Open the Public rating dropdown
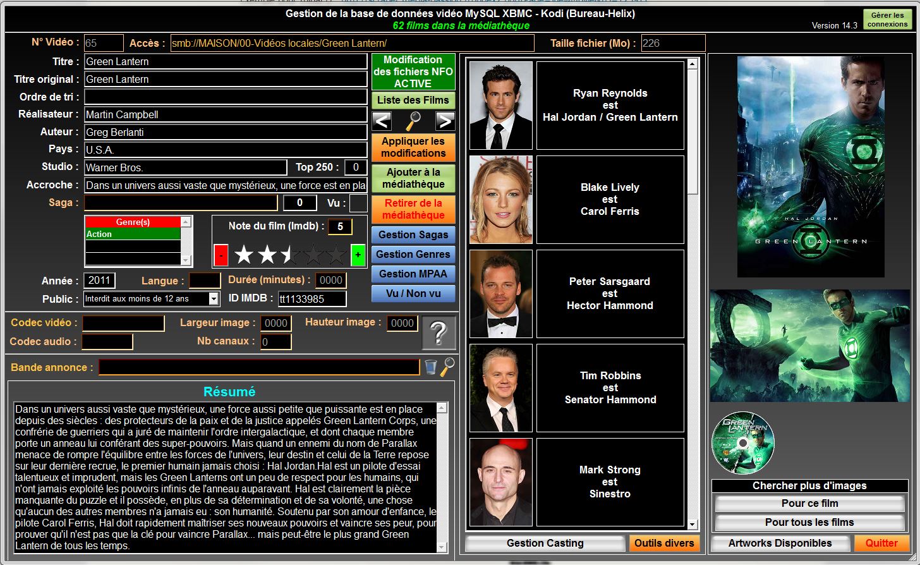Screen dimensions: 920x565 point(214,298)
